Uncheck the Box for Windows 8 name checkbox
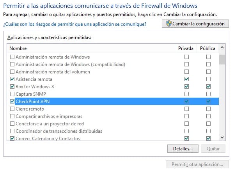 tap(12, 87)
